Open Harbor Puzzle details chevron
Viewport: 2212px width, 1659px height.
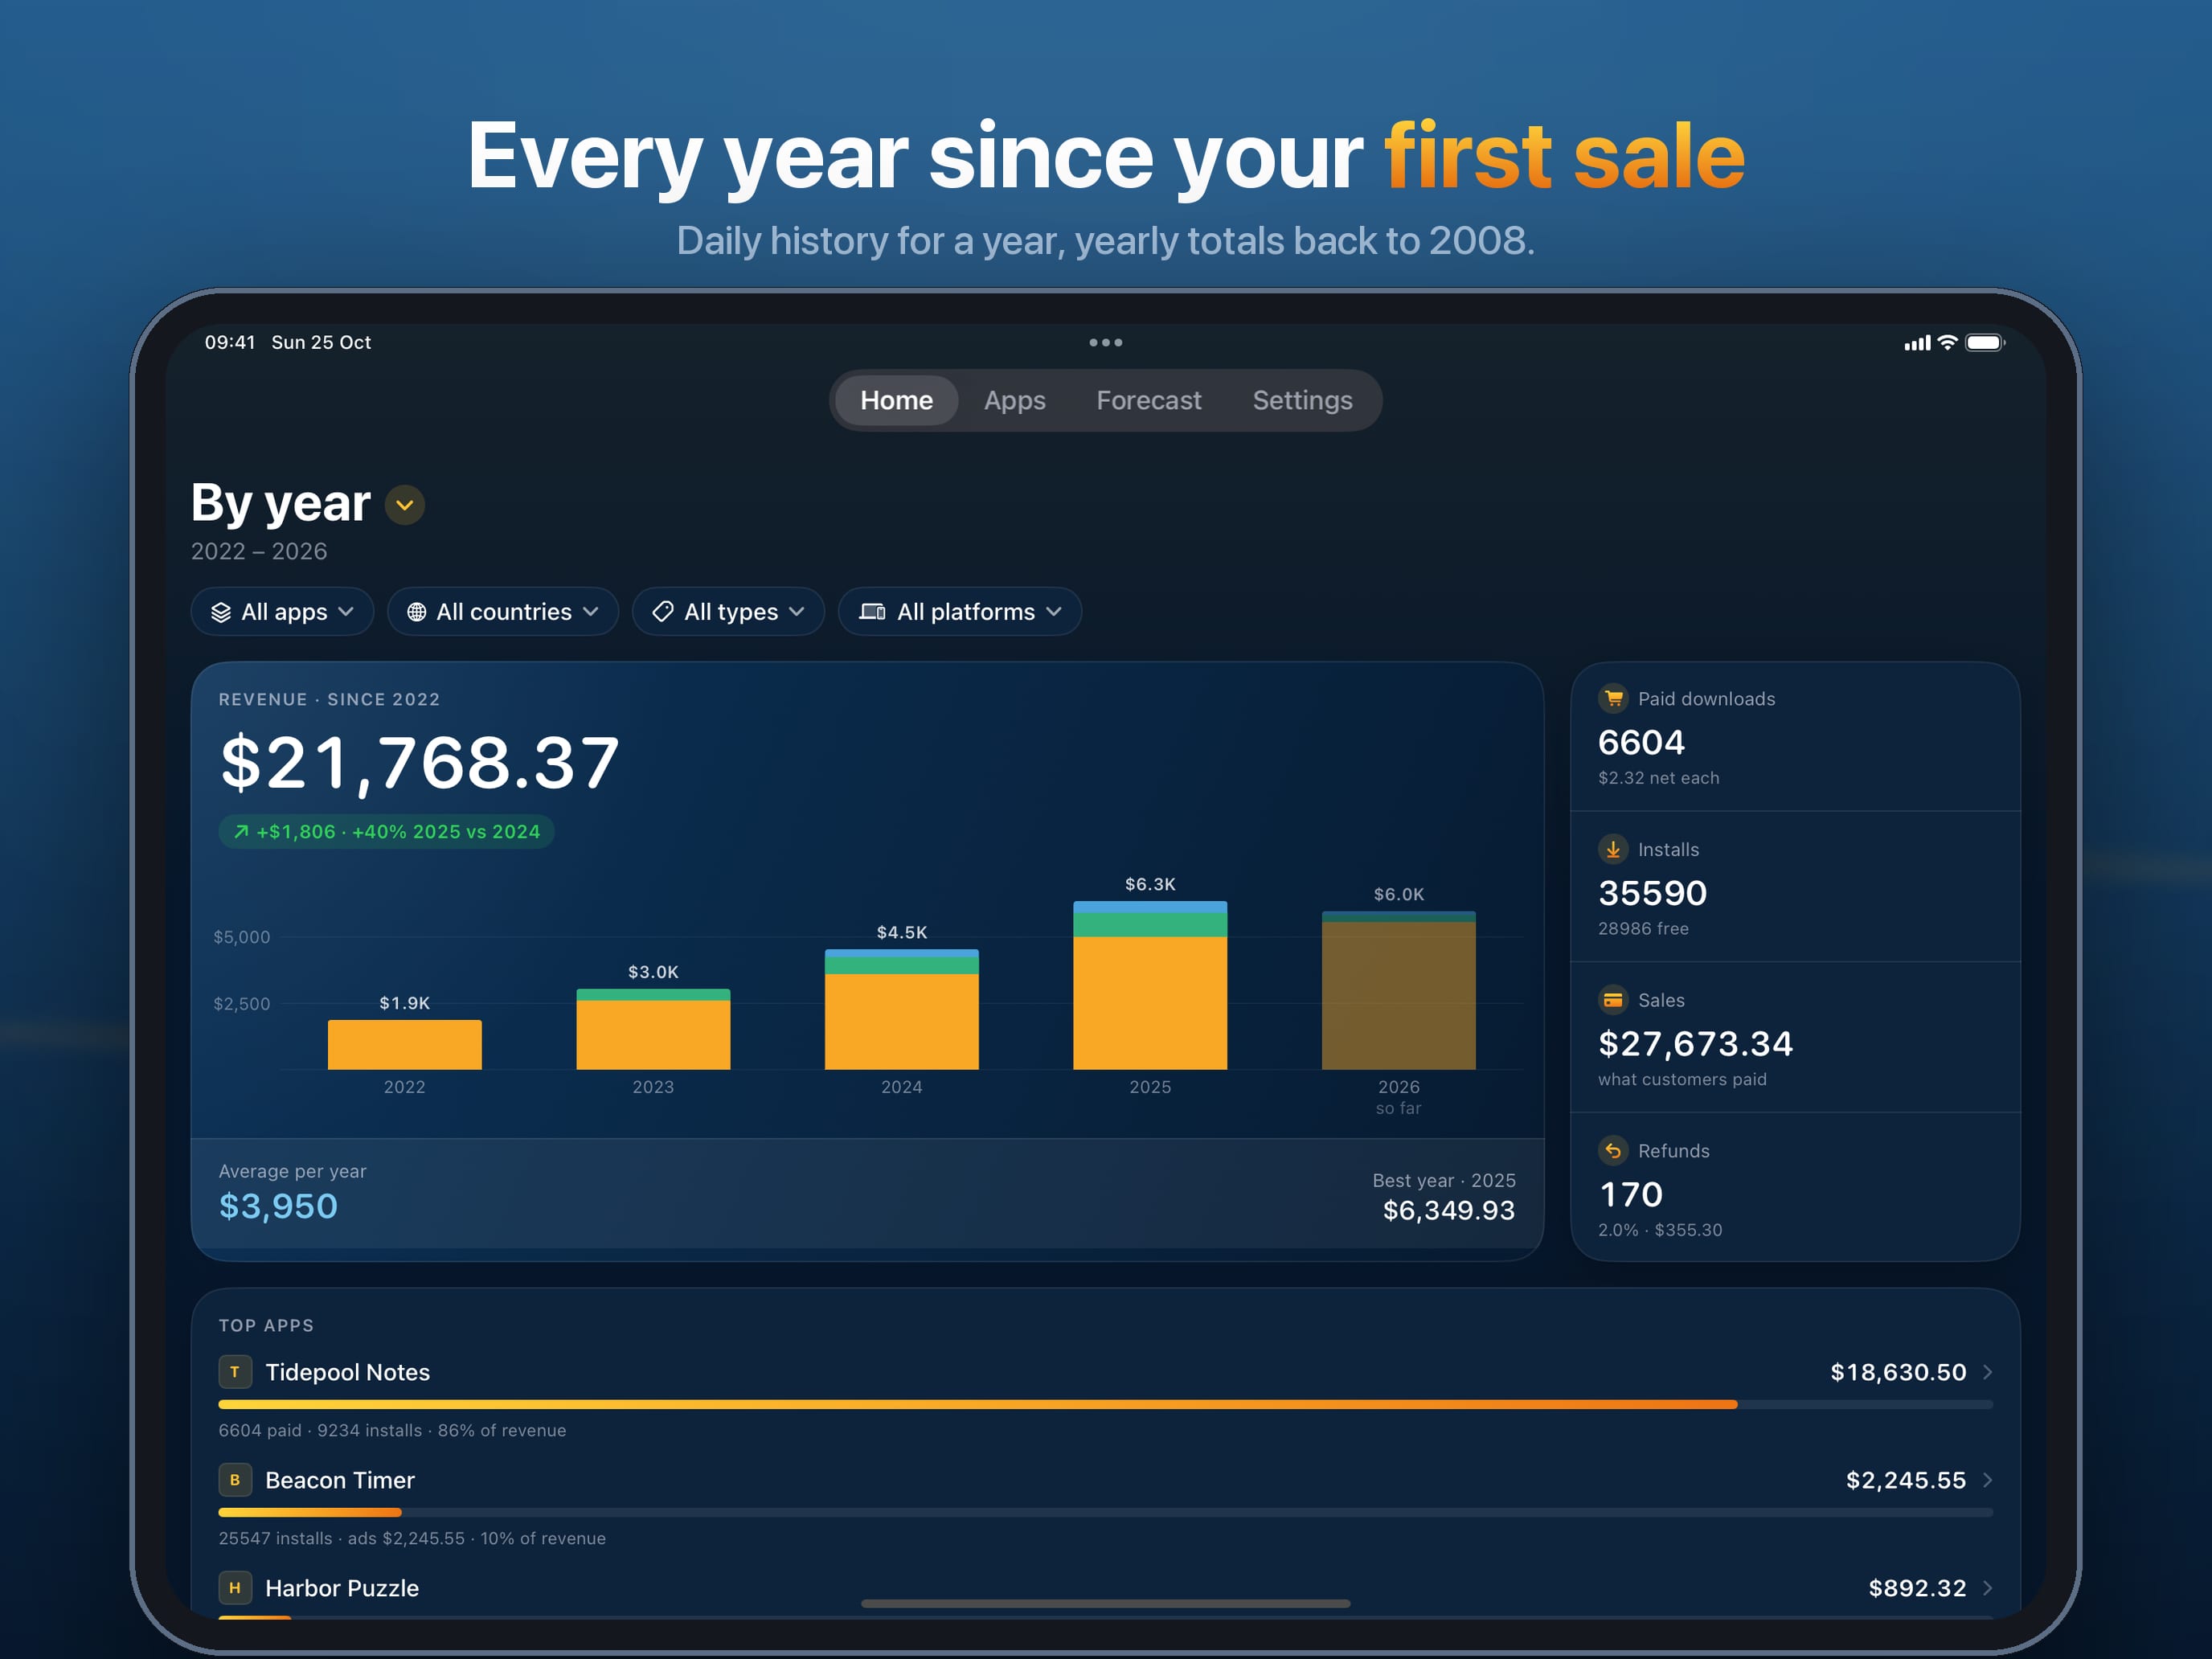tap(1988, 1588)
